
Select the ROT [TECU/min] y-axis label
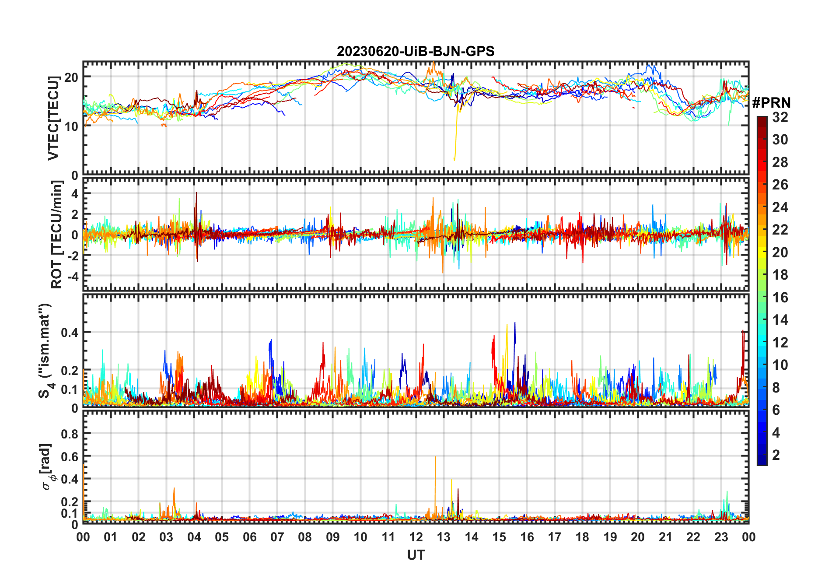[57, 235]
